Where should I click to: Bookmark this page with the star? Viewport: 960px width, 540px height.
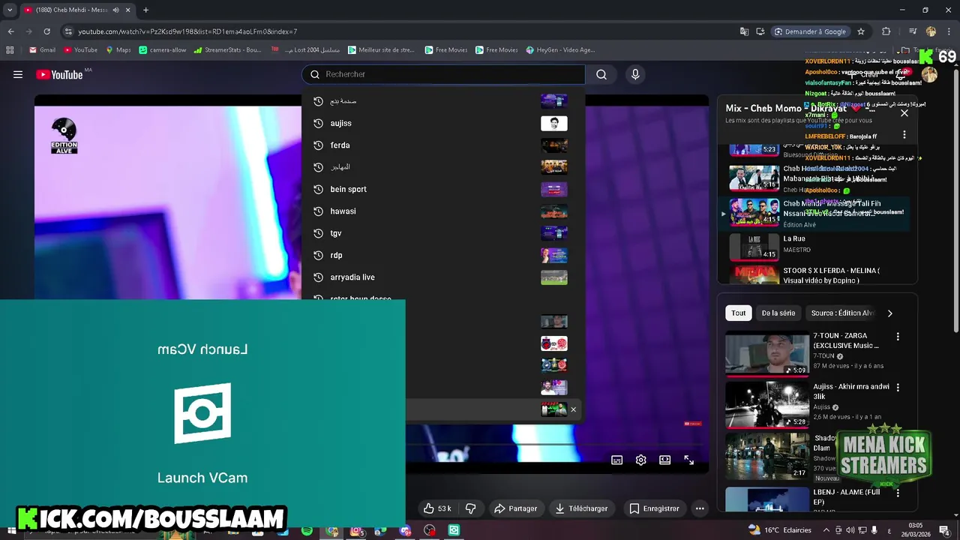pos(861,31)
